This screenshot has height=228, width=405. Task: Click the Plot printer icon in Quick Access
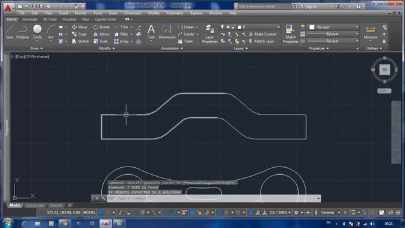(x=48, y=6)
